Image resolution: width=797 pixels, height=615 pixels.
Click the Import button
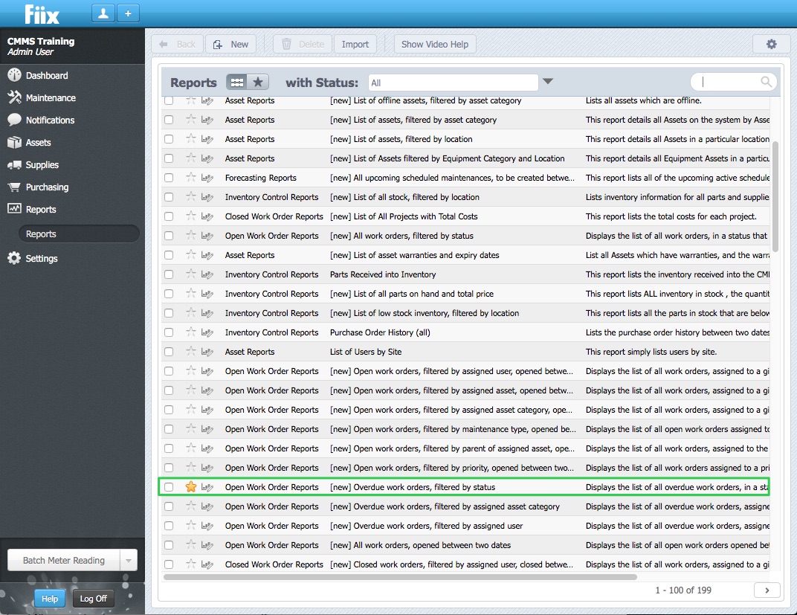[355, 44]
